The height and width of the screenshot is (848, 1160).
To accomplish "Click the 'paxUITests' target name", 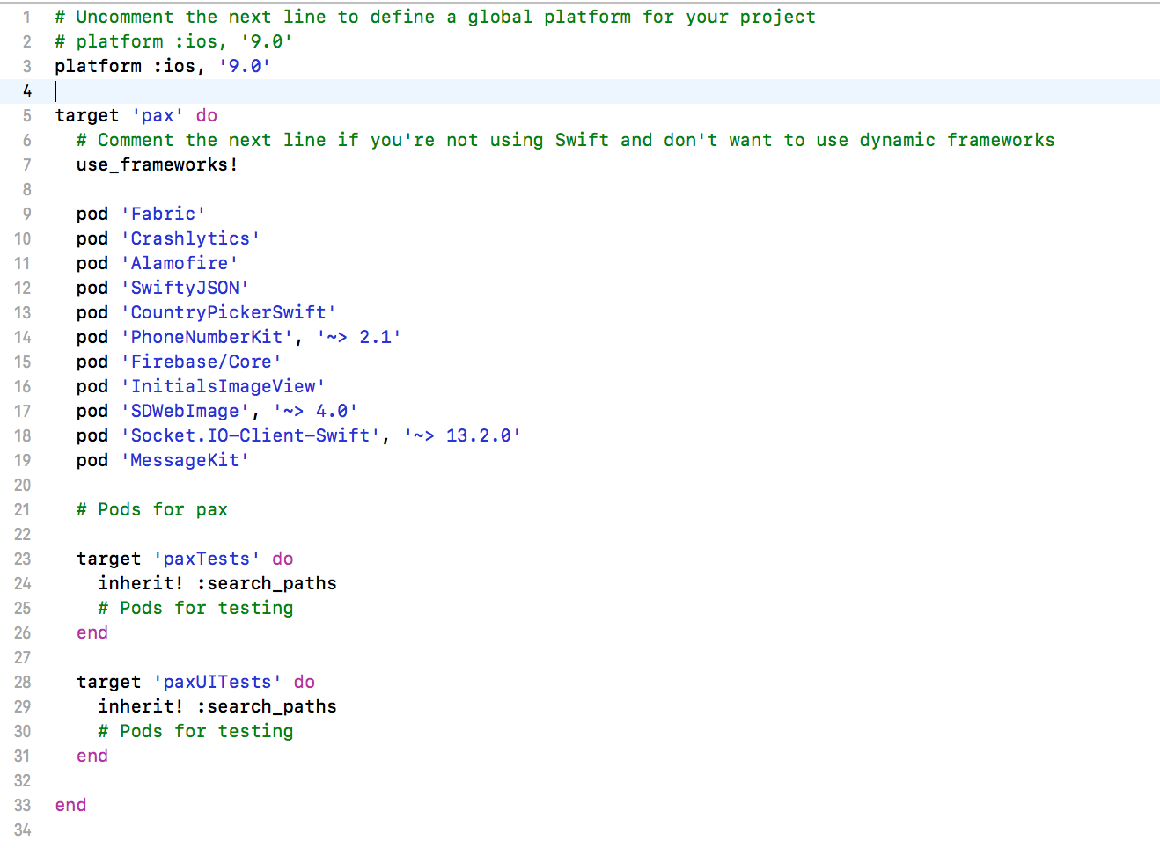I will click(x=217, y=682).
